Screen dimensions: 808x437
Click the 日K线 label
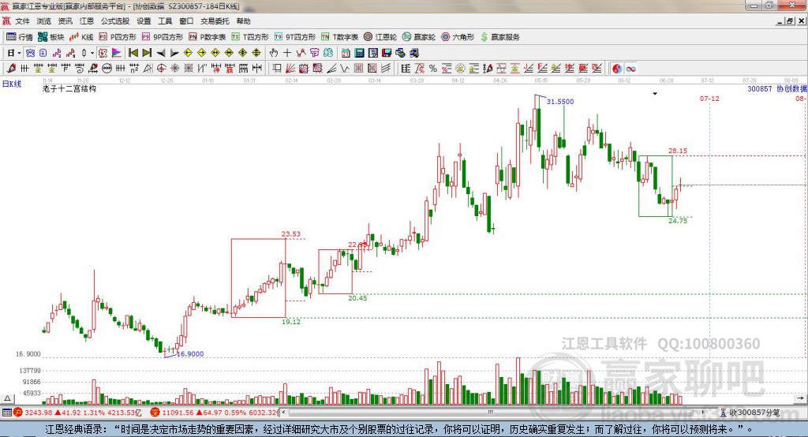[x=12, y=84]
